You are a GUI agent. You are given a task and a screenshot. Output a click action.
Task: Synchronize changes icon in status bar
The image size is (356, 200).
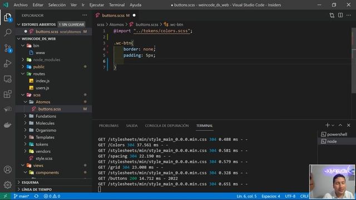point(36,196)
